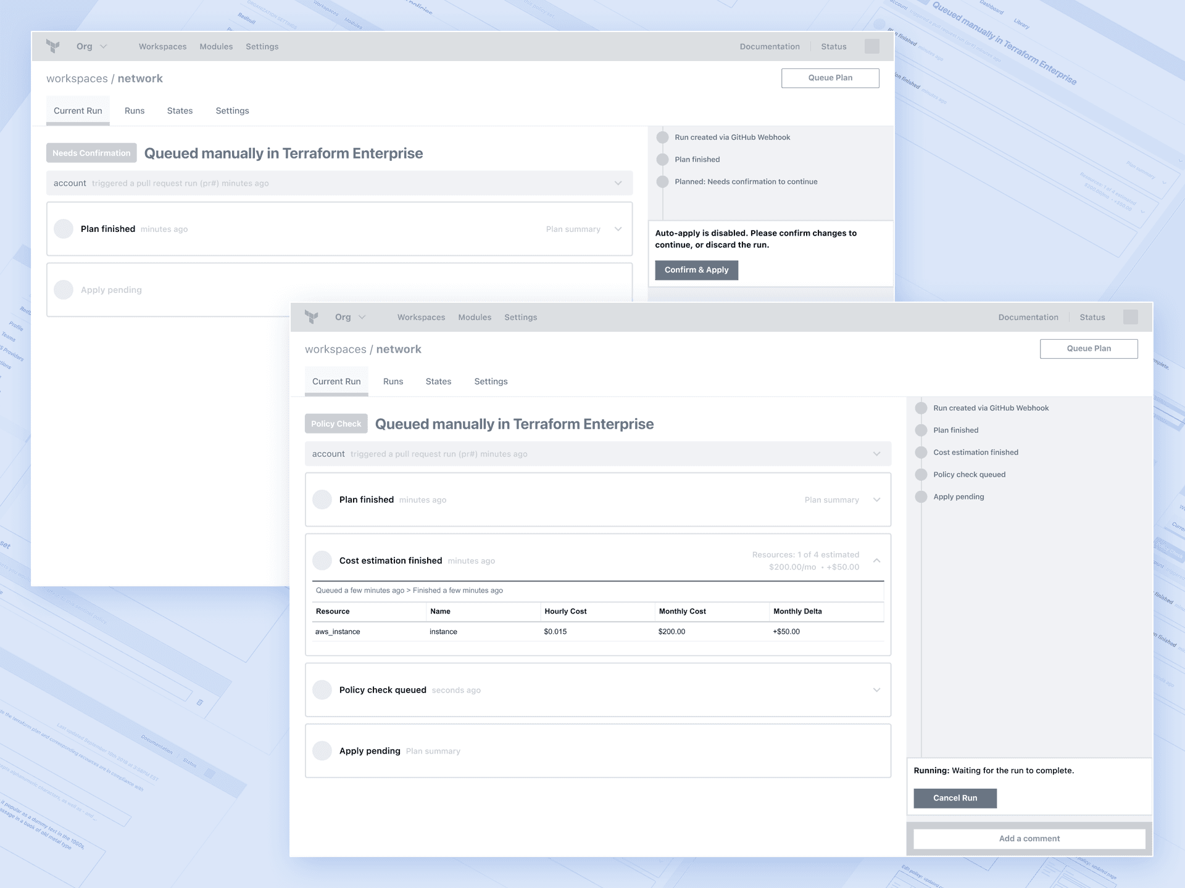Screen dimensions: 1185x888
Task: Select Current Run tab in back window
Action: click(x=78, y=110)
